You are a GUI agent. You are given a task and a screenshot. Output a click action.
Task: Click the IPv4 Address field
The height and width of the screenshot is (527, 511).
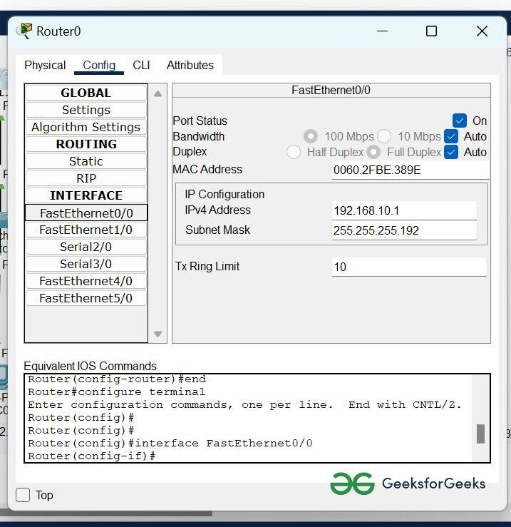tap(403, 210)
